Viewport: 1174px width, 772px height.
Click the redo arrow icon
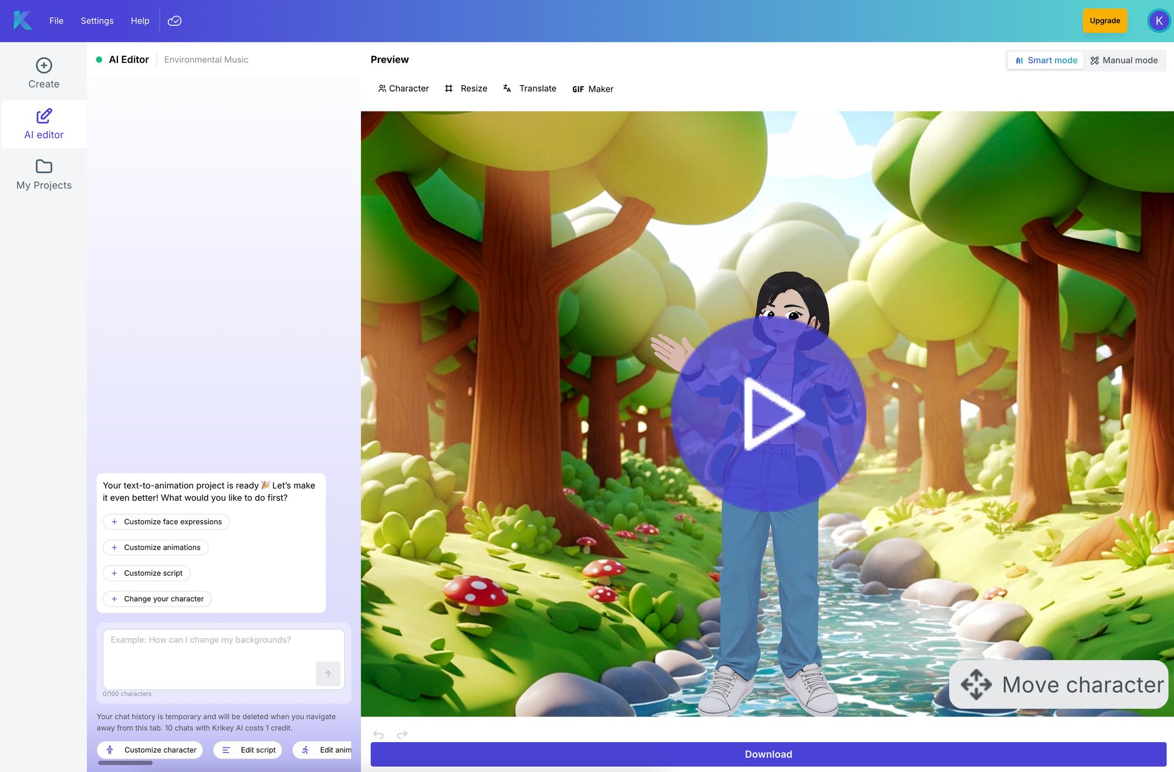coord(402,734)
